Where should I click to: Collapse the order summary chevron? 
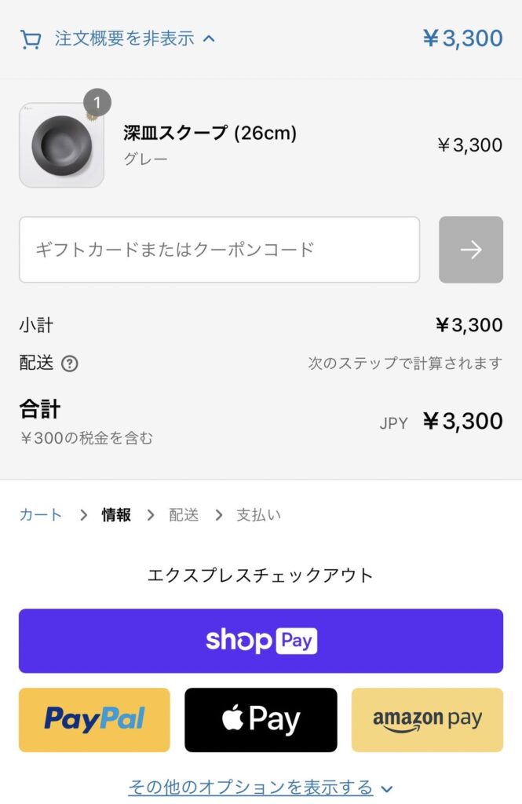[x=209, y=38]
